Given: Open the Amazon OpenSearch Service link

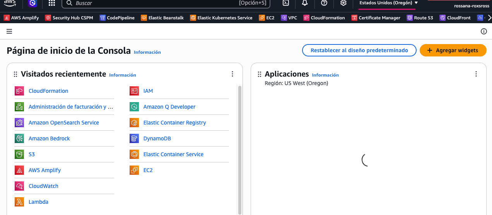Looking at the screenshot, I should click(x=64, y=123).
